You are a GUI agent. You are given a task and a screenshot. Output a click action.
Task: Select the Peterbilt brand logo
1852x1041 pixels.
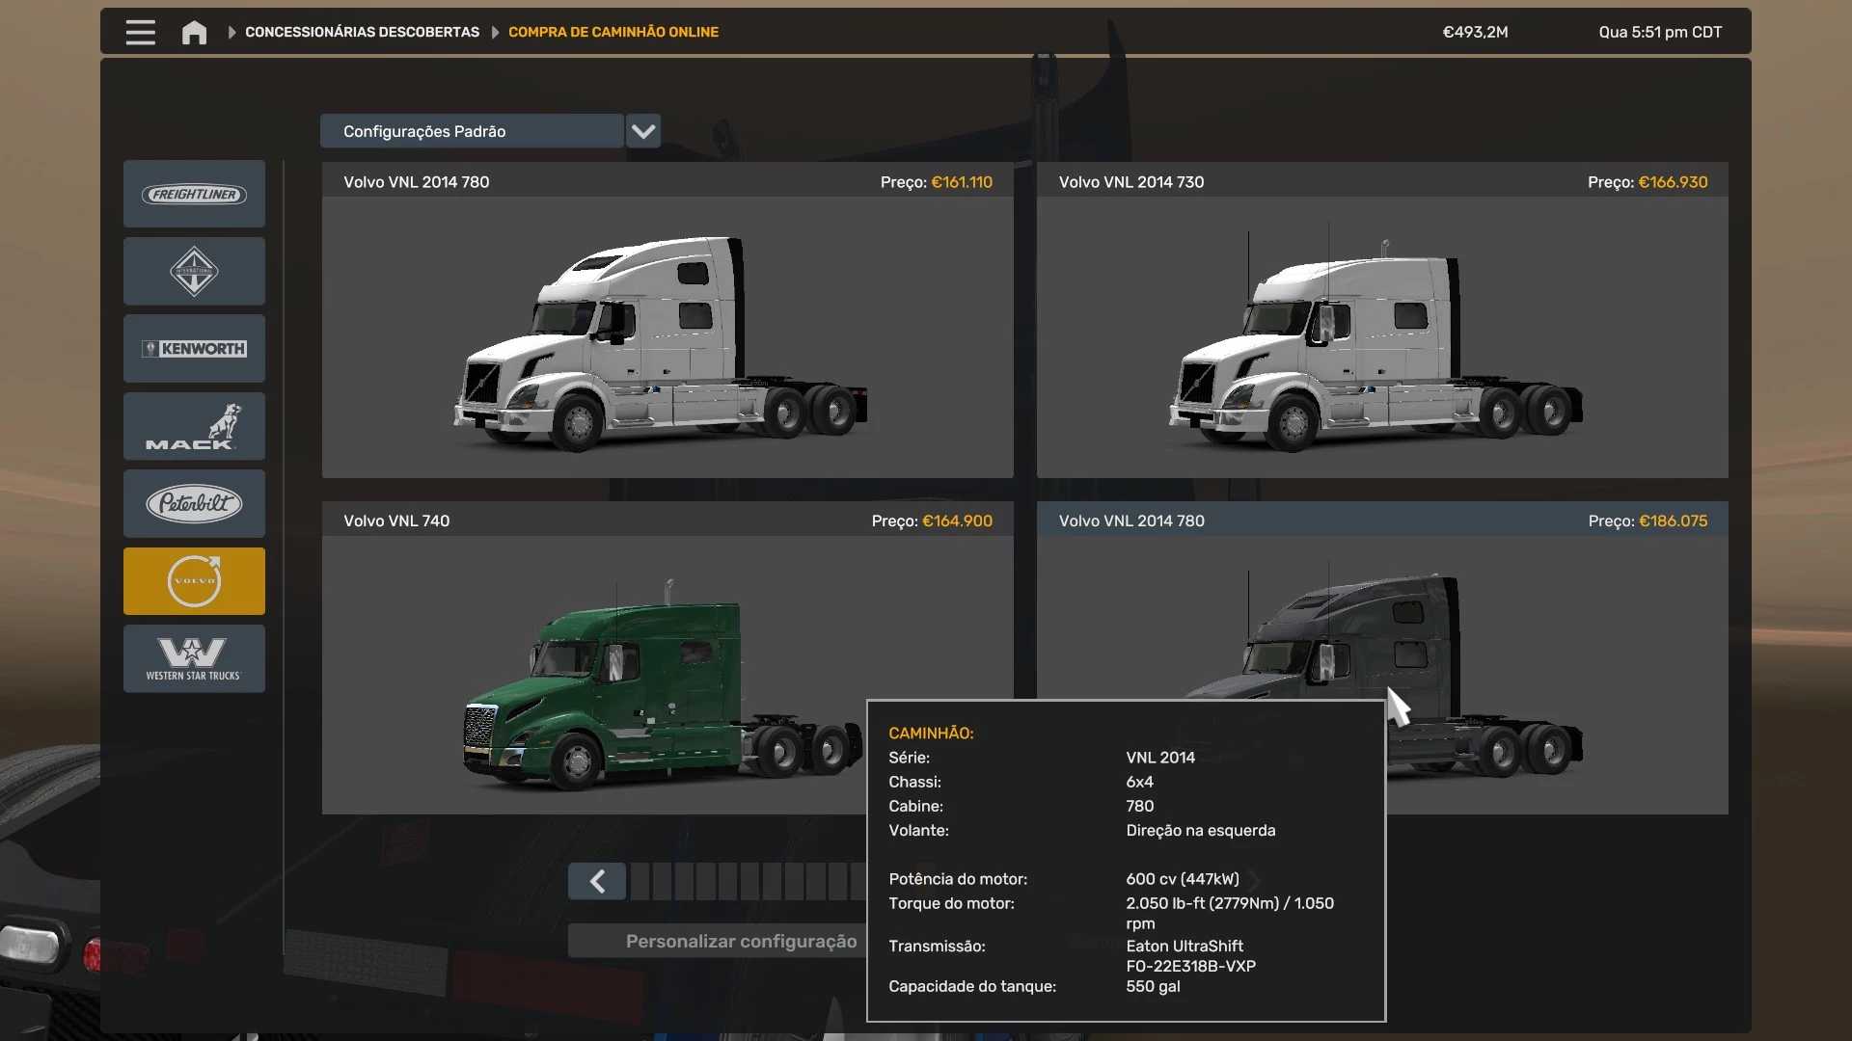194,503
